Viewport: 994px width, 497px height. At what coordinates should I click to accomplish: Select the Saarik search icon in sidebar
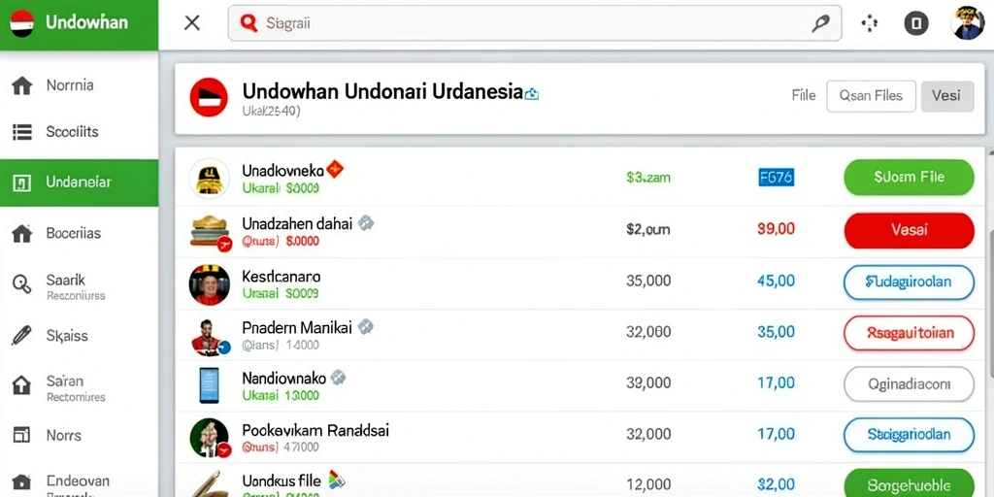click(21, 284)
